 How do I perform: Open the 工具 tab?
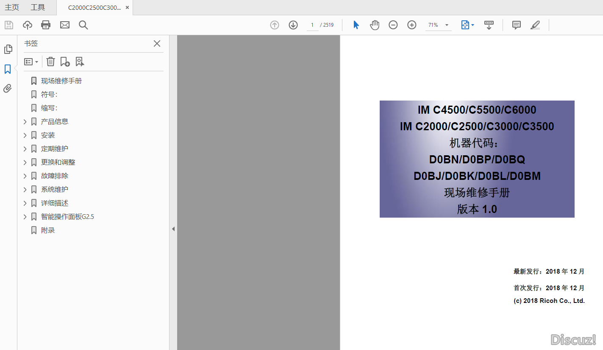pyautogui.click(x=38, y=8)
